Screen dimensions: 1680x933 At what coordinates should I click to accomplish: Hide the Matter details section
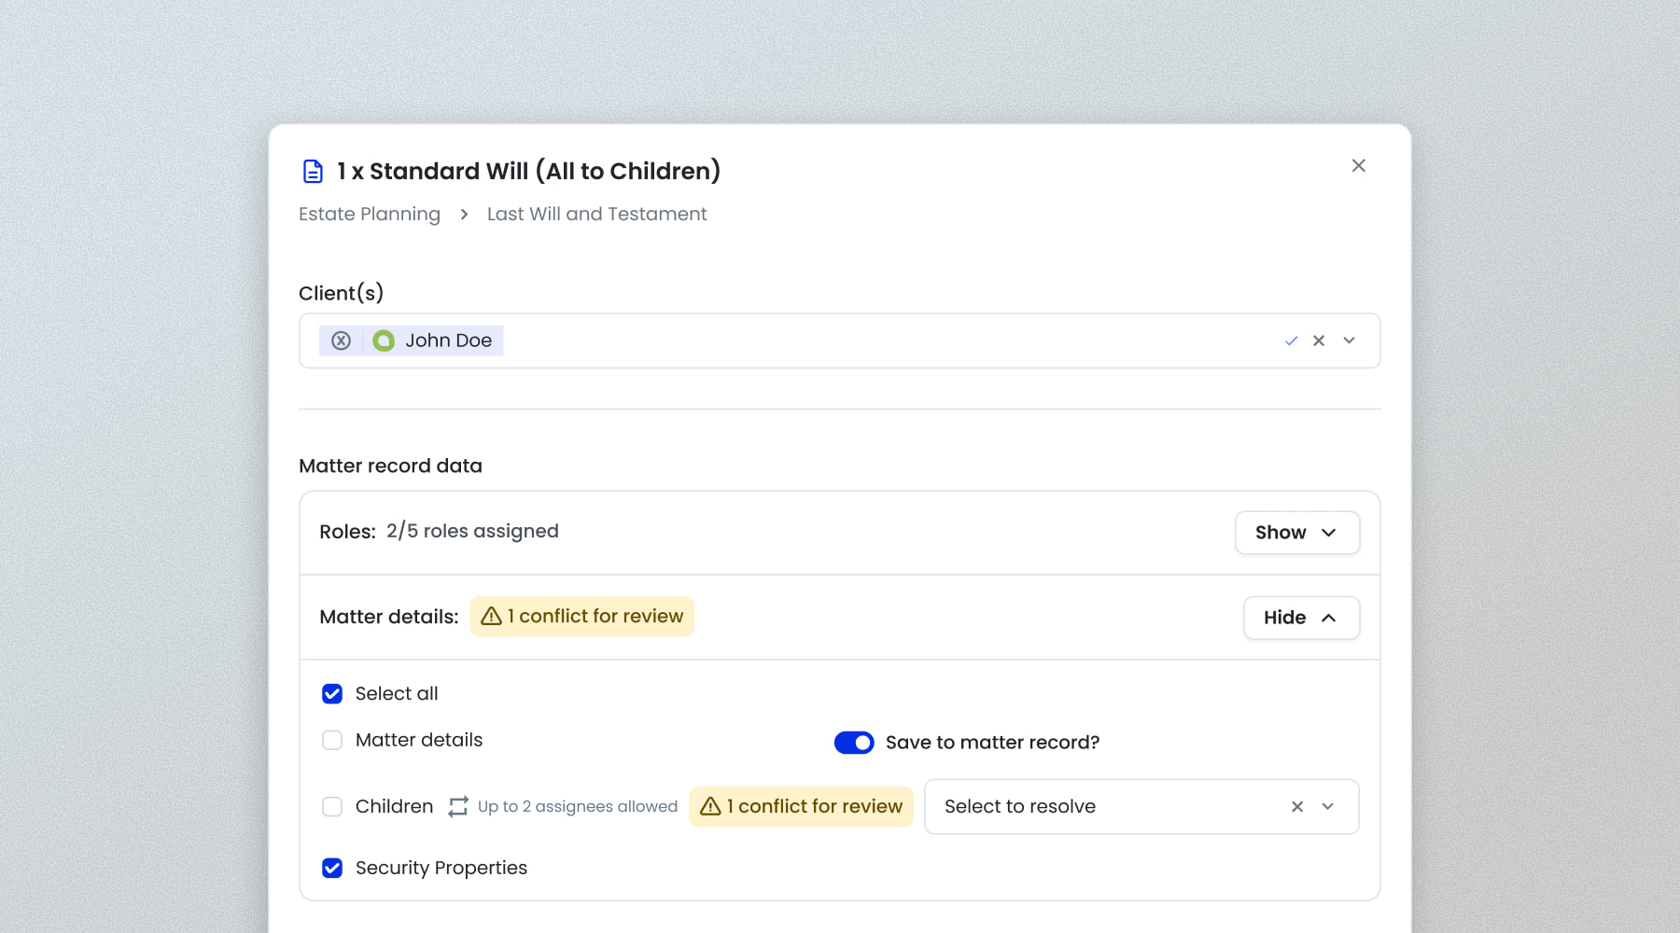[1300, 618]
